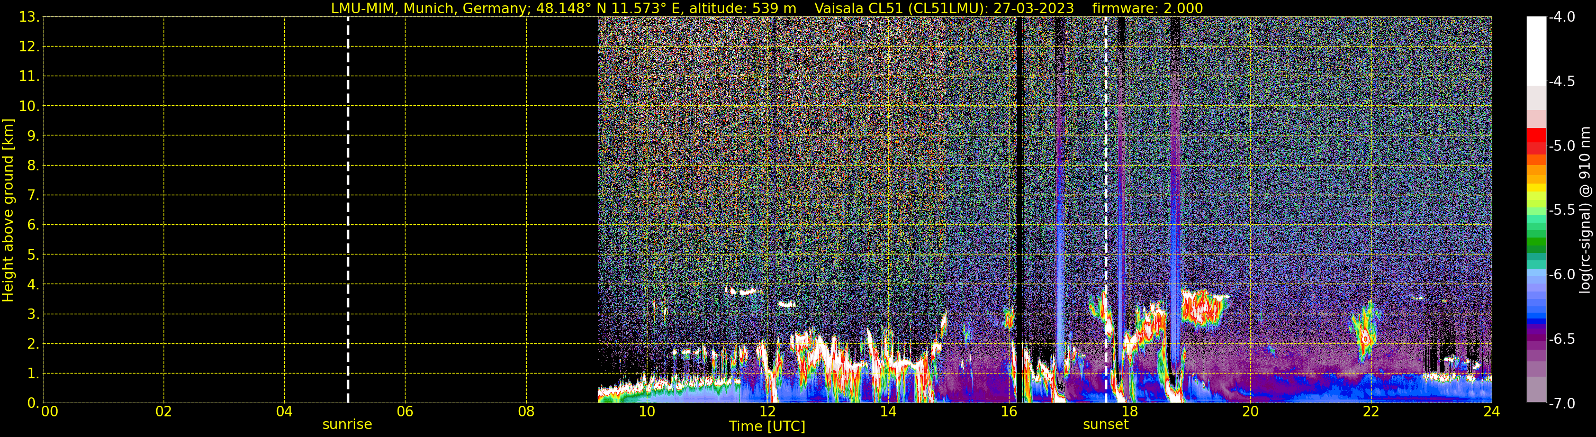1596x437 pixels.
Task: Click the height tick label 5.
Action: 33,254
